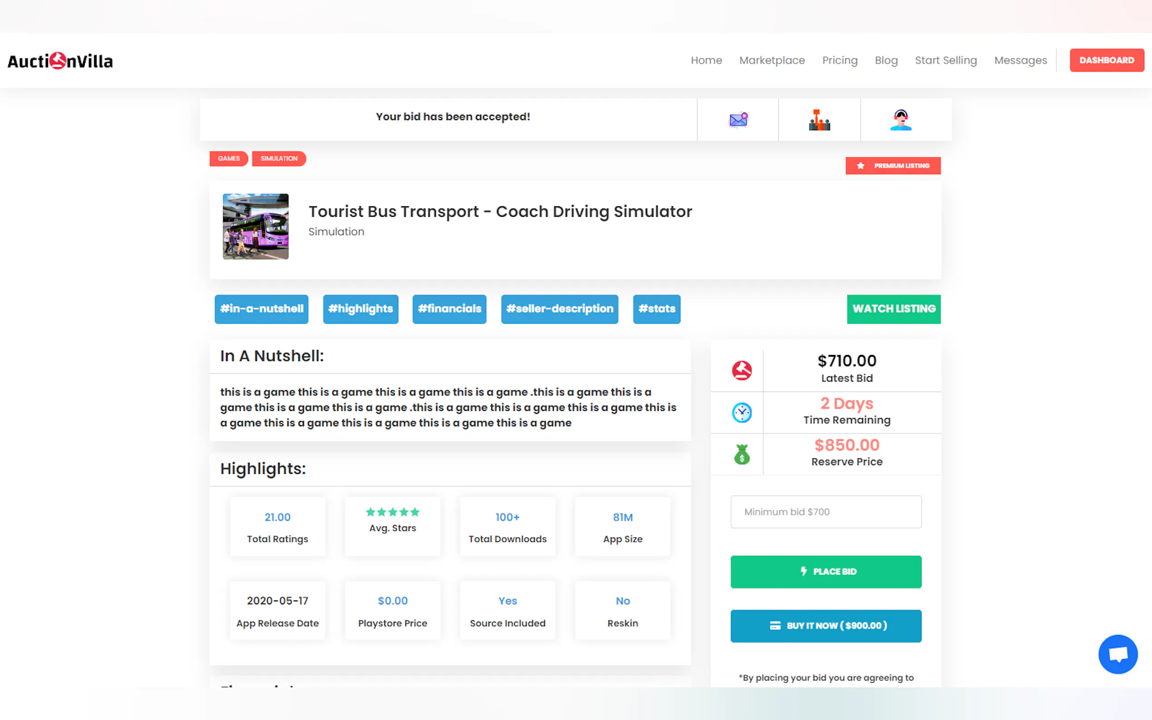Image resolution: width=1152 pixels, height=720 pixels.
Task: Click the support agent headset icon
Action: point(901,120)
